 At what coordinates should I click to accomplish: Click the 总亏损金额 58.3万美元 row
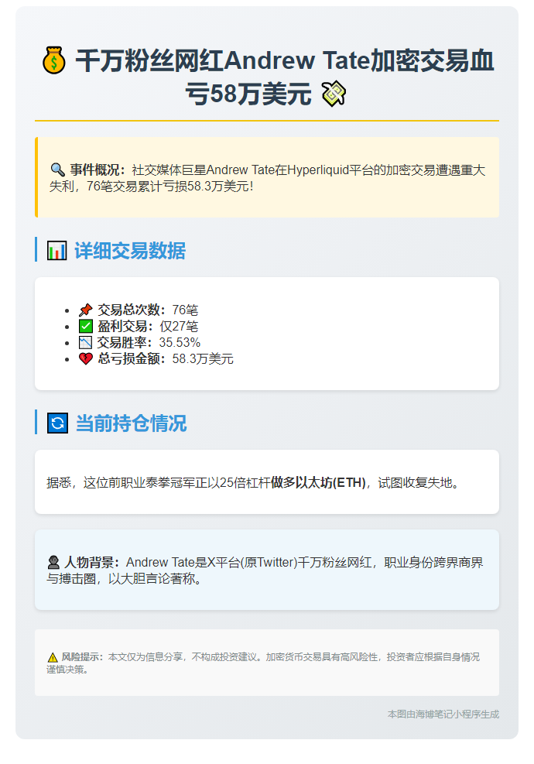tap(156, 359)
